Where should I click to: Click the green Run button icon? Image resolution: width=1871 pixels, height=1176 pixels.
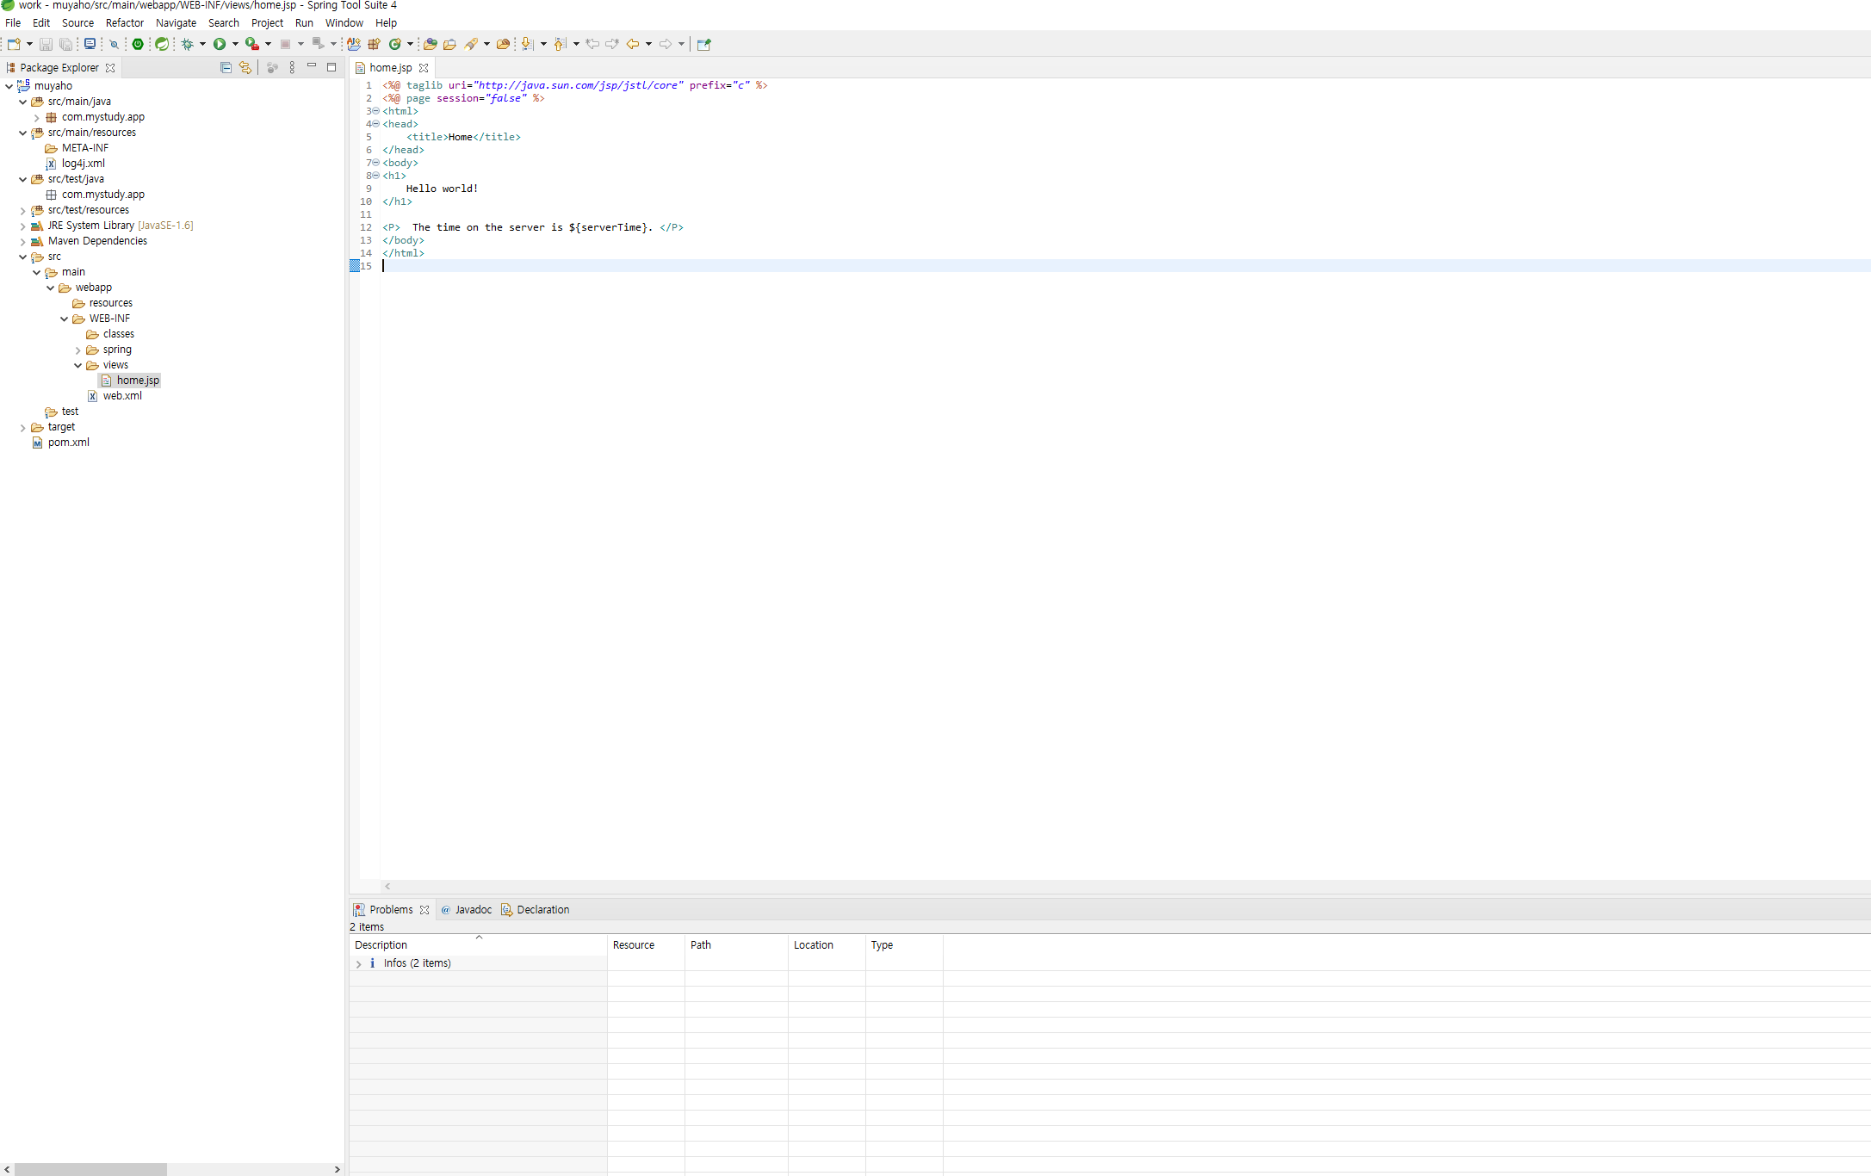coord(220,44)
